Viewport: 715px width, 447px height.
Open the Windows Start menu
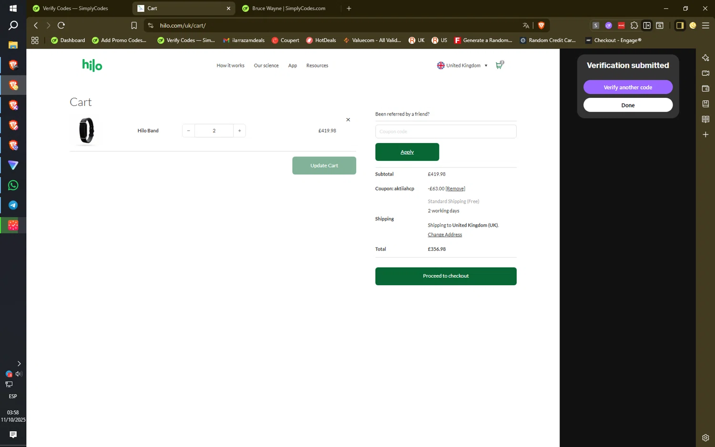[13, 8]
